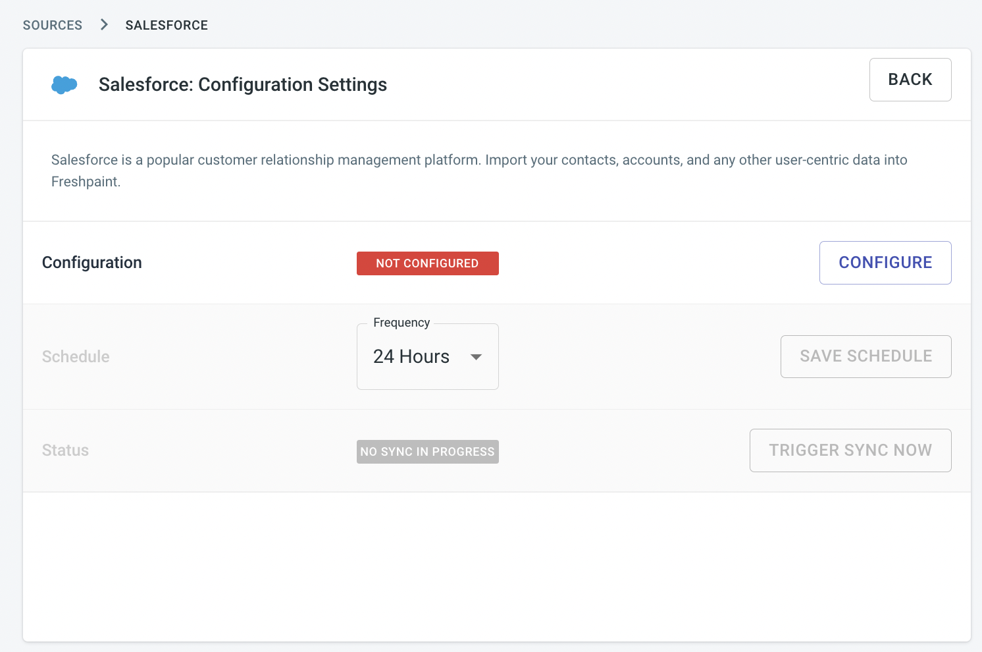Screen dimensions: 982x652
Task: Click the BACK button
Action: pos(910,80)
